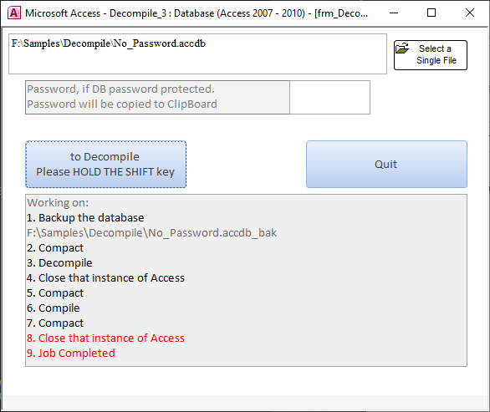Click the window title bar text
The image size is (490, 412).
pyautogui.click(x=197, y=13)
